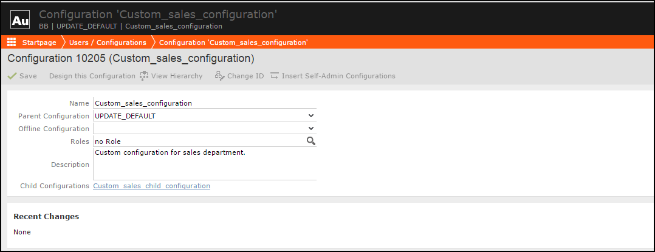This screenshot has height=252, width=655.
Task: Click the Roles field showing 'no Role'
Action: (198, 141)
